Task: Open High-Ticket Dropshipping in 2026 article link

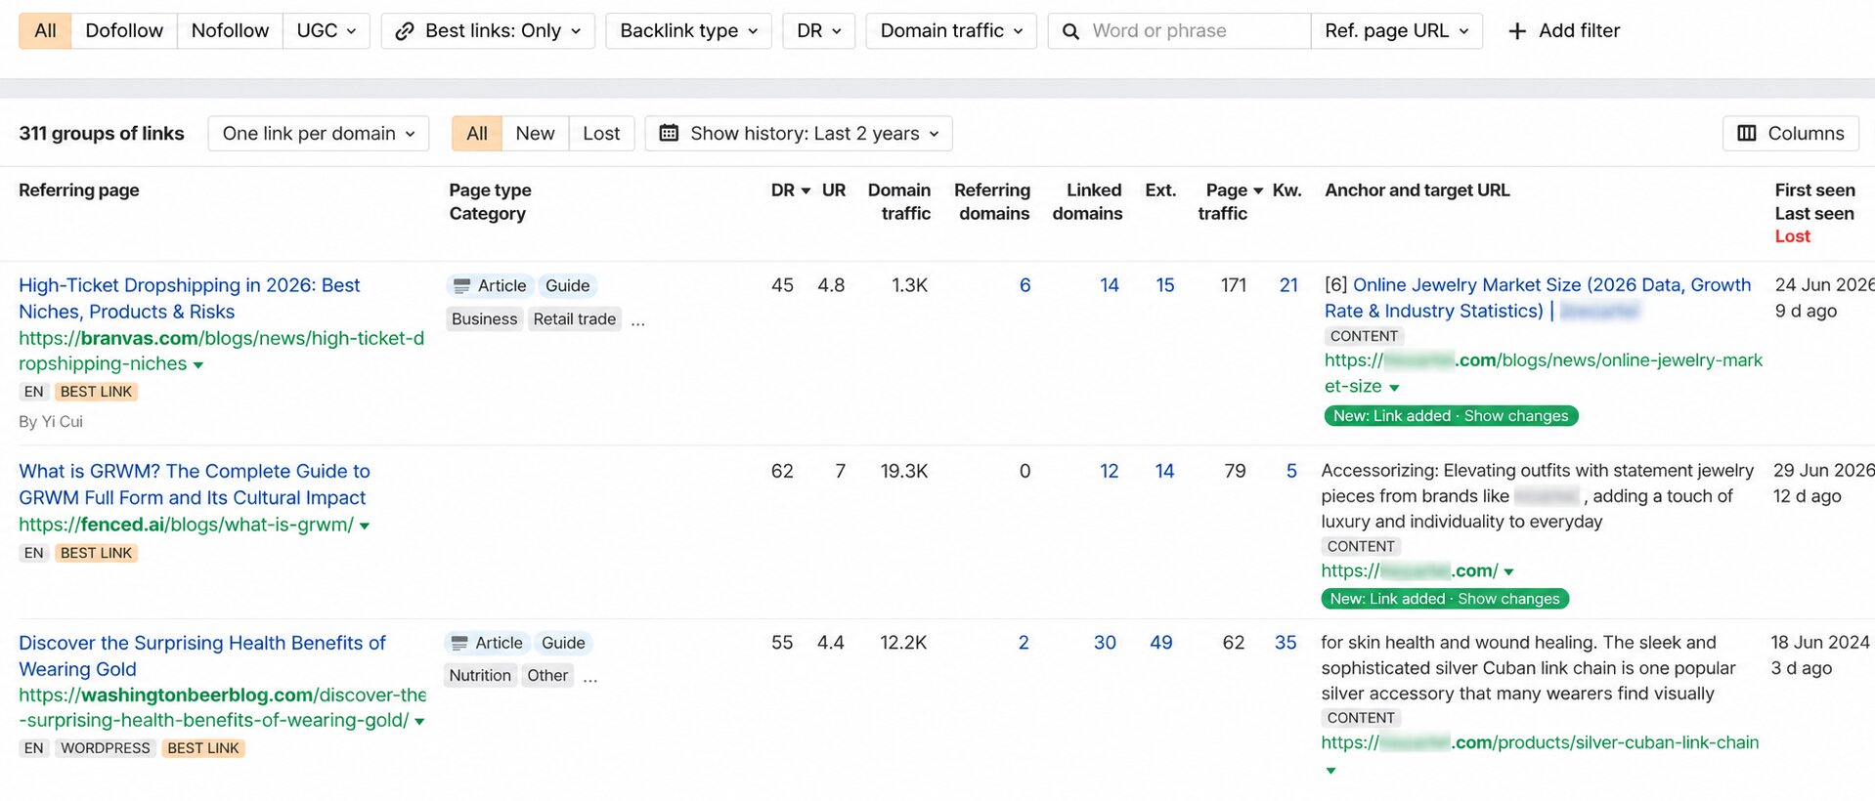Action: (190, 298)
